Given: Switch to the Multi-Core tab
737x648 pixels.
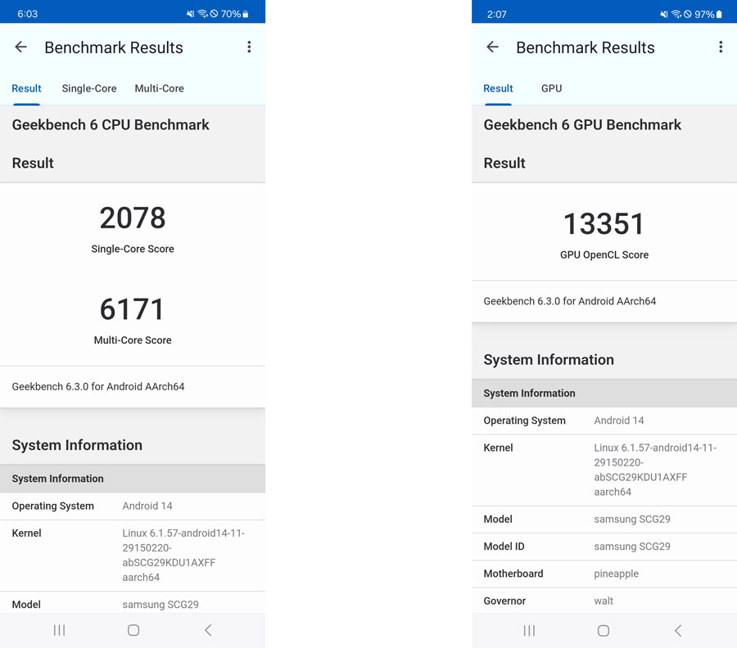Looking at the screenshot, I should 160,88.
